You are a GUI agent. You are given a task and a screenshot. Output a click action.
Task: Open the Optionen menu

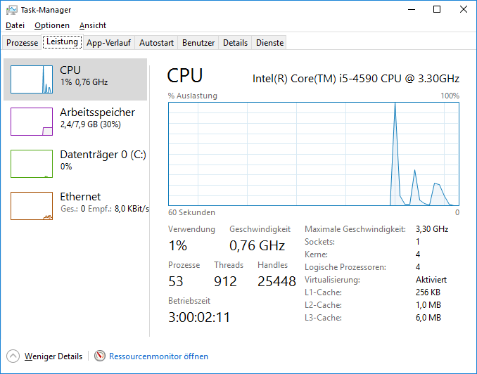click(x=52, y=25)
